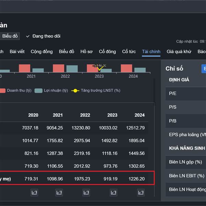
Task: Click the yellow Tăng trưởng LNST line marker icon
Action: [75, 91]
